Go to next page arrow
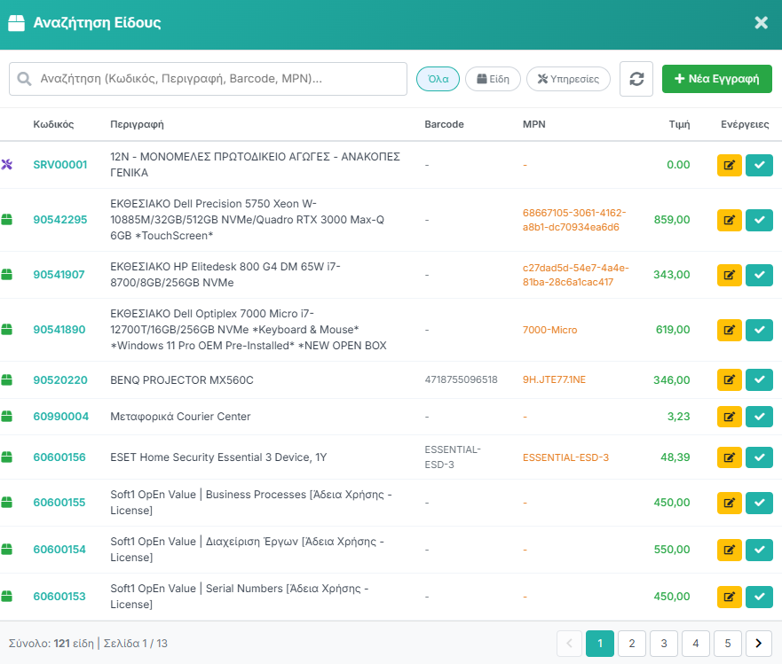This screenshot has width=782, height=664. click(759, 644)
